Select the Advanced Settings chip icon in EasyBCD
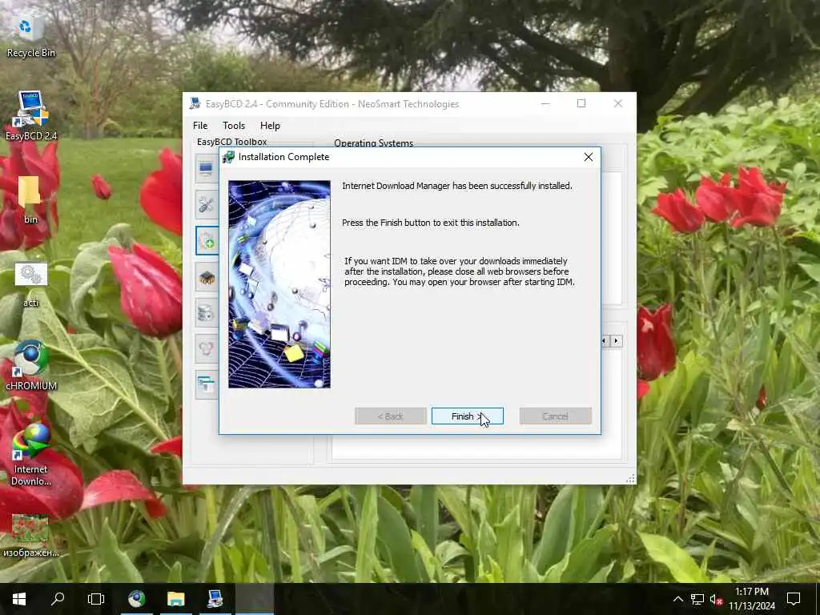This screenshot has height=615, width=820. (206, 276)
